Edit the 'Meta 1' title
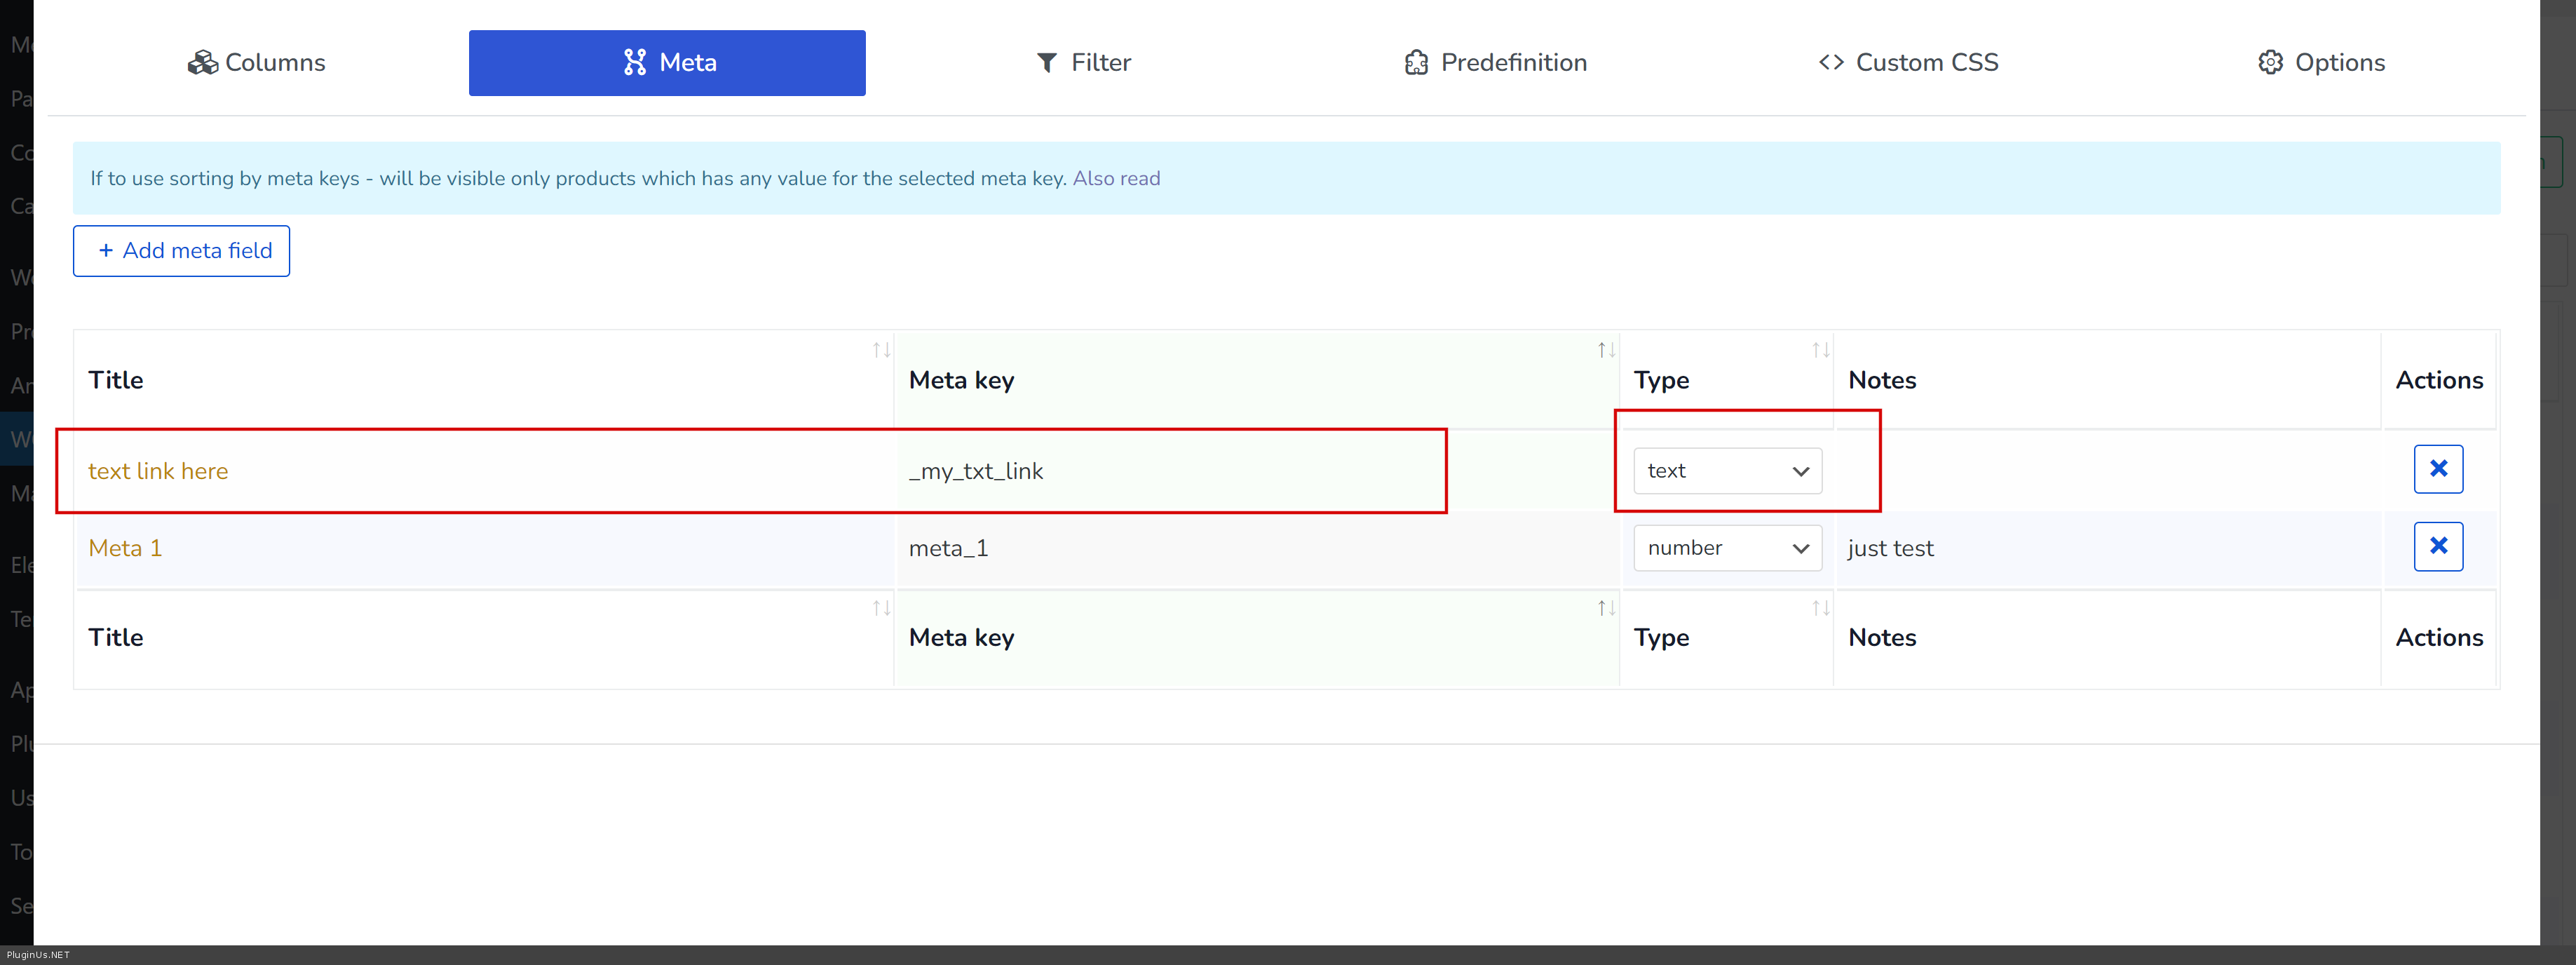Screen dimensions: 2576x965 [x=125, y=548]
